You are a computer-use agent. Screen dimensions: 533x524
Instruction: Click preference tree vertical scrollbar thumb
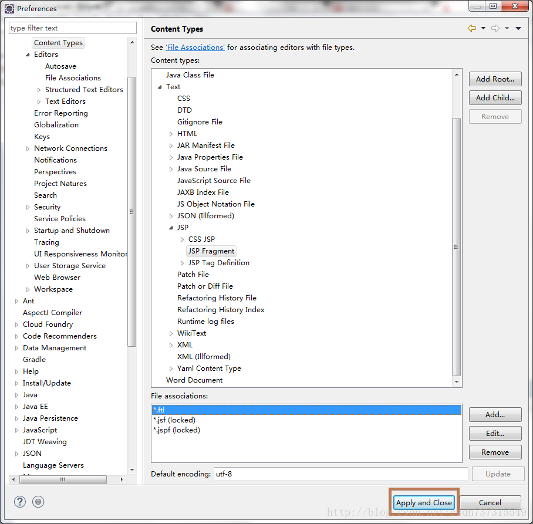pyautogui.click(x=132, y=212)
